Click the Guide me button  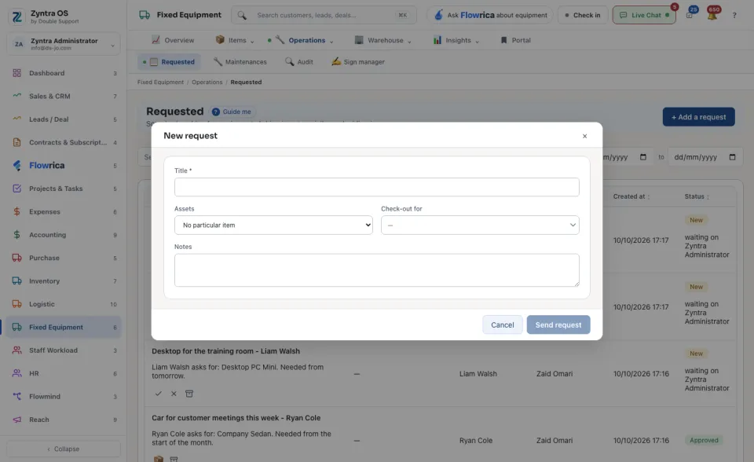231,112
